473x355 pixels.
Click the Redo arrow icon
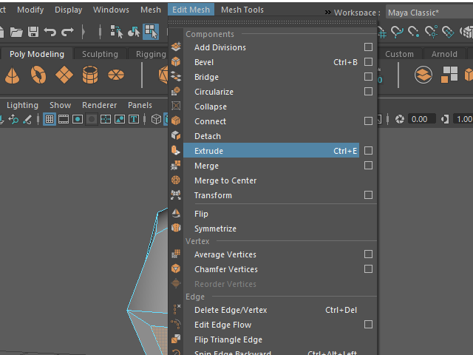(x=67, y=32)
